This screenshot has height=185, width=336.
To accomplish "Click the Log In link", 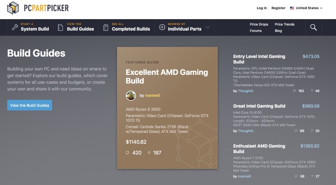I will point(262,8).
